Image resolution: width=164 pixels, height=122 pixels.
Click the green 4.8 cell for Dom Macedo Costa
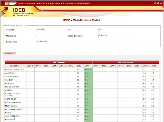pyautogui.click(x=88, y=70)
